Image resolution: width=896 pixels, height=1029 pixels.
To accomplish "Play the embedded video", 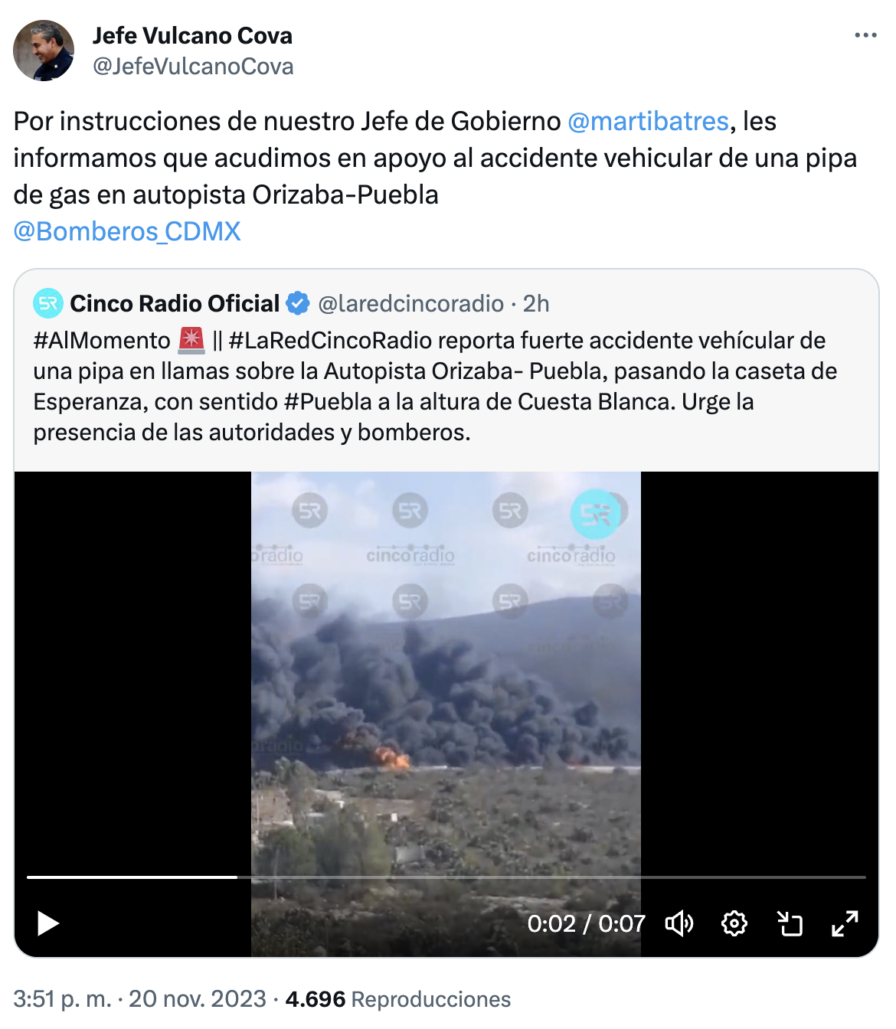I will coord(48,923).
